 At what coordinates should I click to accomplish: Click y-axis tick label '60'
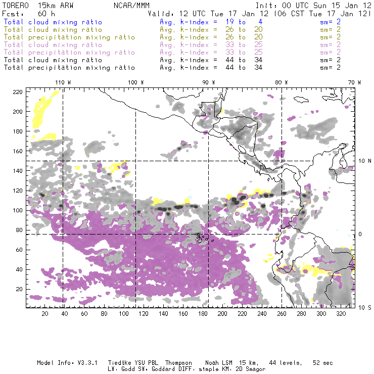(x=19, y=250)
